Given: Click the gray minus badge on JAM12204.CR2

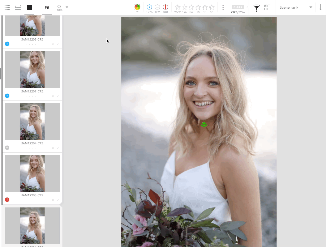Looking at the screenshot, I should [7, 148].
